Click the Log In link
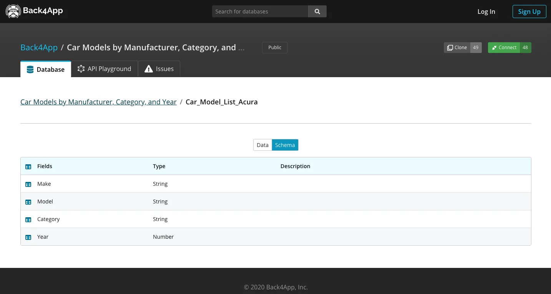The width and height of the screenshot is (551, 294). pyautogui.click(x=486, y=12)
